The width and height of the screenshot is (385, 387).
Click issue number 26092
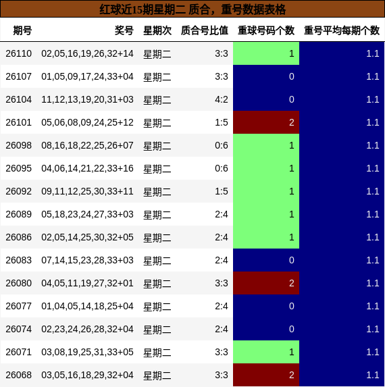pos(19,191)
